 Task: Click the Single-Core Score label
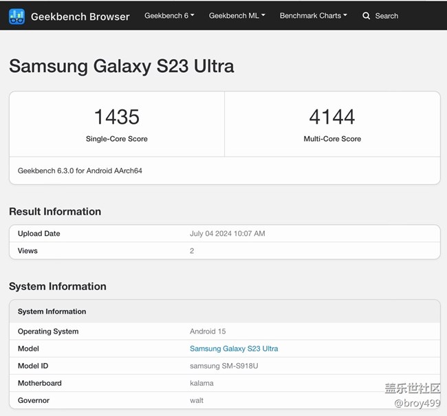[117, 139]
